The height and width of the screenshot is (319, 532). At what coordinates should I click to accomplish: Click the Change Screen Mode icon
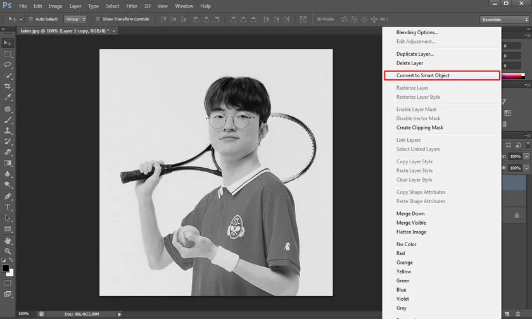(x=8, y=294)
